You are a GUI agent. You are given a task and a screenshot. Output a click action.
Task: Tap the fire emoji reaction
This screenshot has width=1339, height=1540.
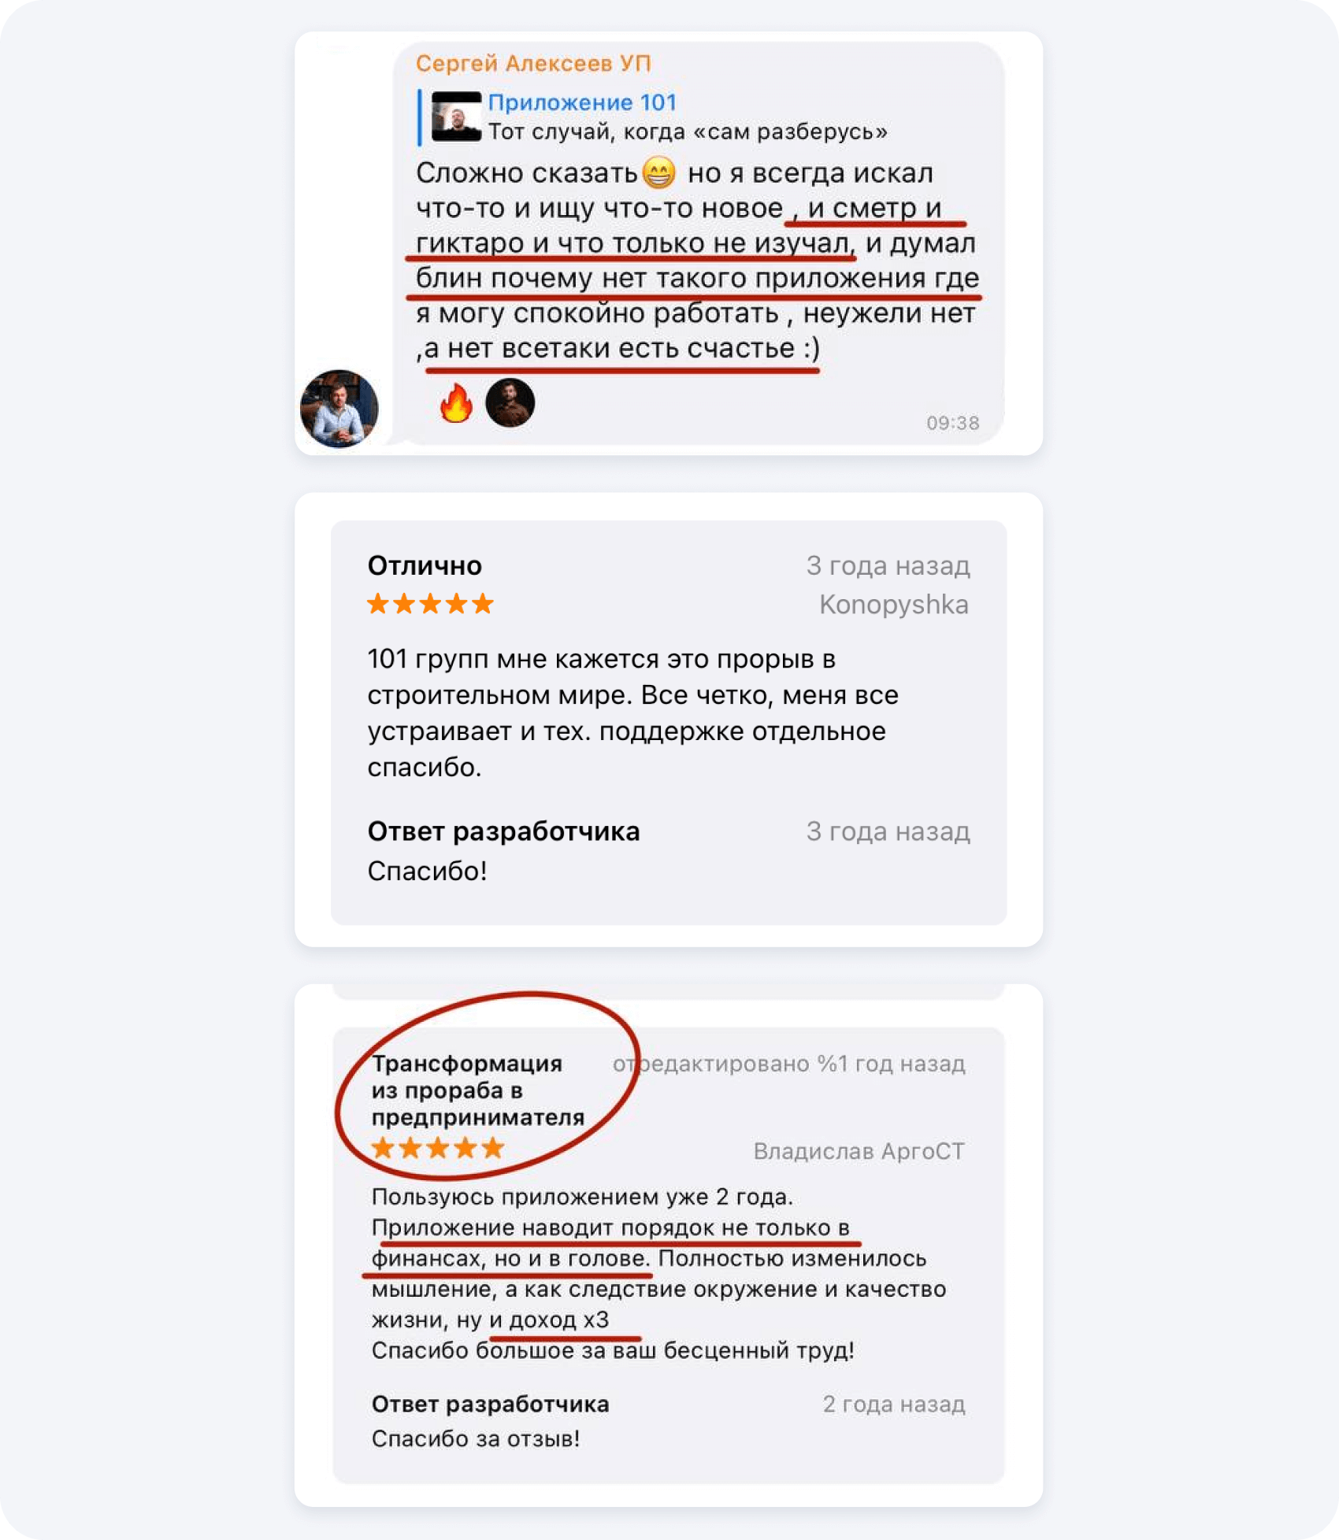tap(456, 403)
